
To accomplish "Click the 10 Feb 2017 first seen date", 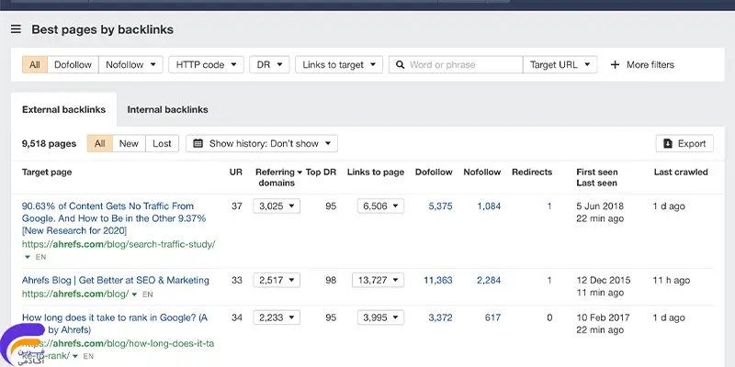I will pos(604,317).
